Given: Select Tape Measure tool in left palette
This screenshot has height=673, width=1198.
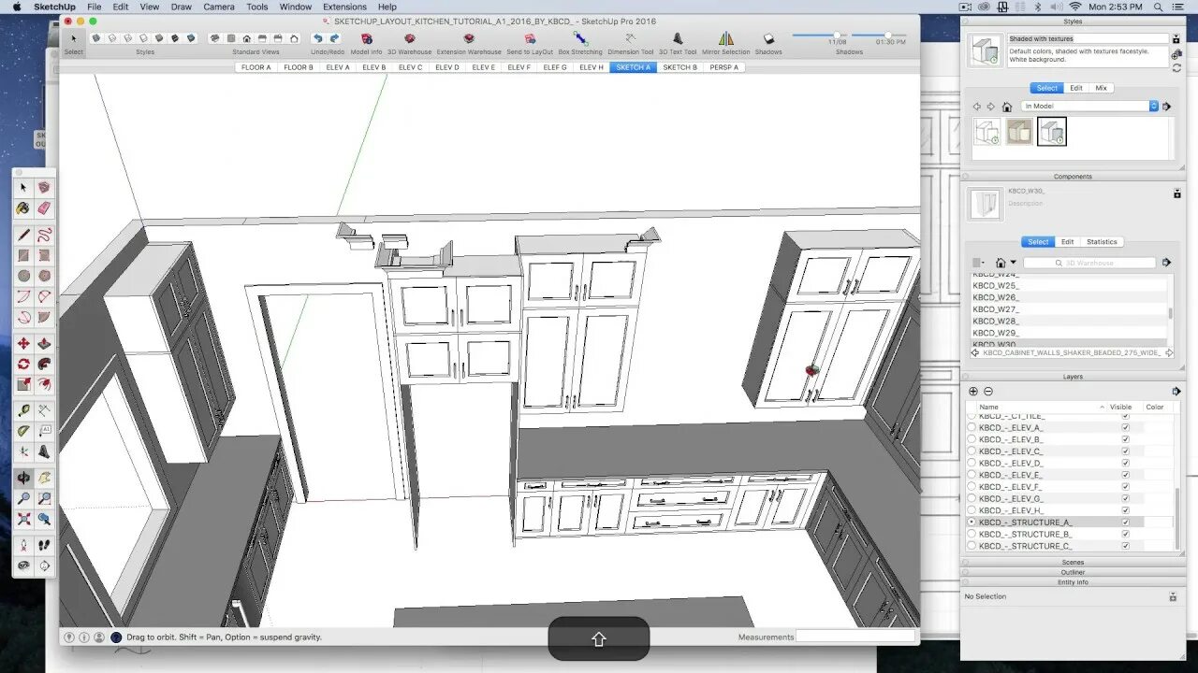Looking at the screenshot, I should pos(23,410).
